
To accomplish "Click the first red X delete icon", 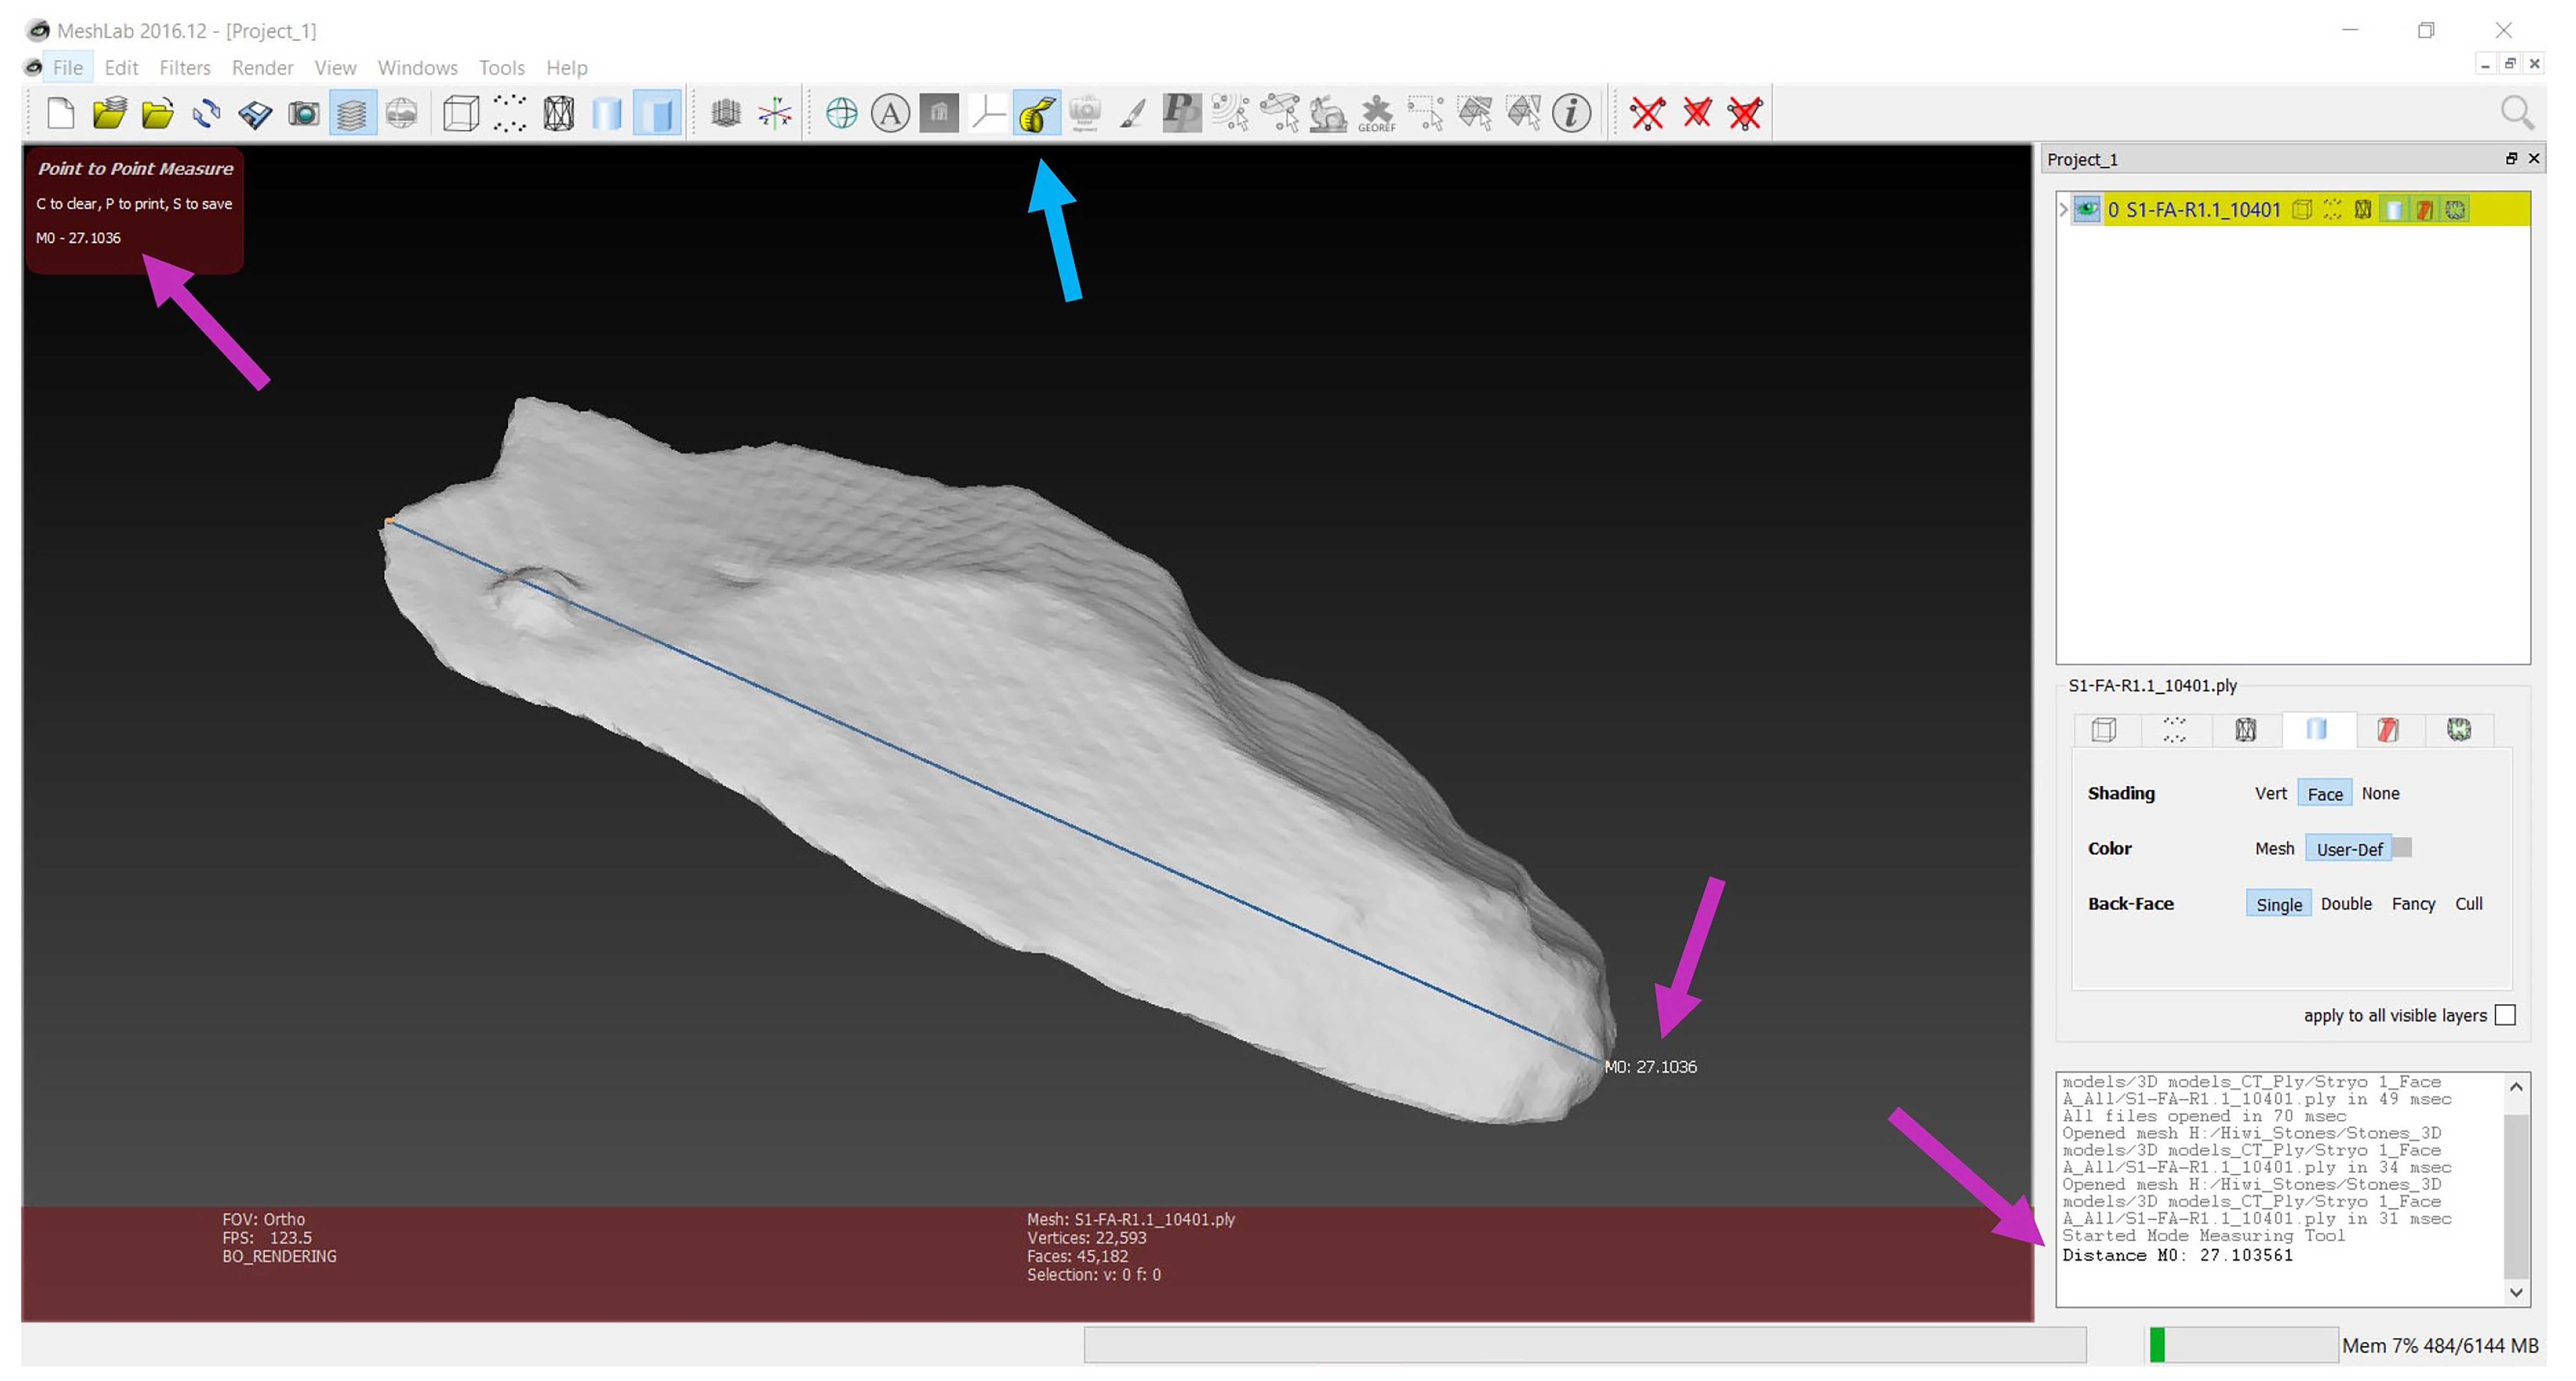I will coord(1647,113).
